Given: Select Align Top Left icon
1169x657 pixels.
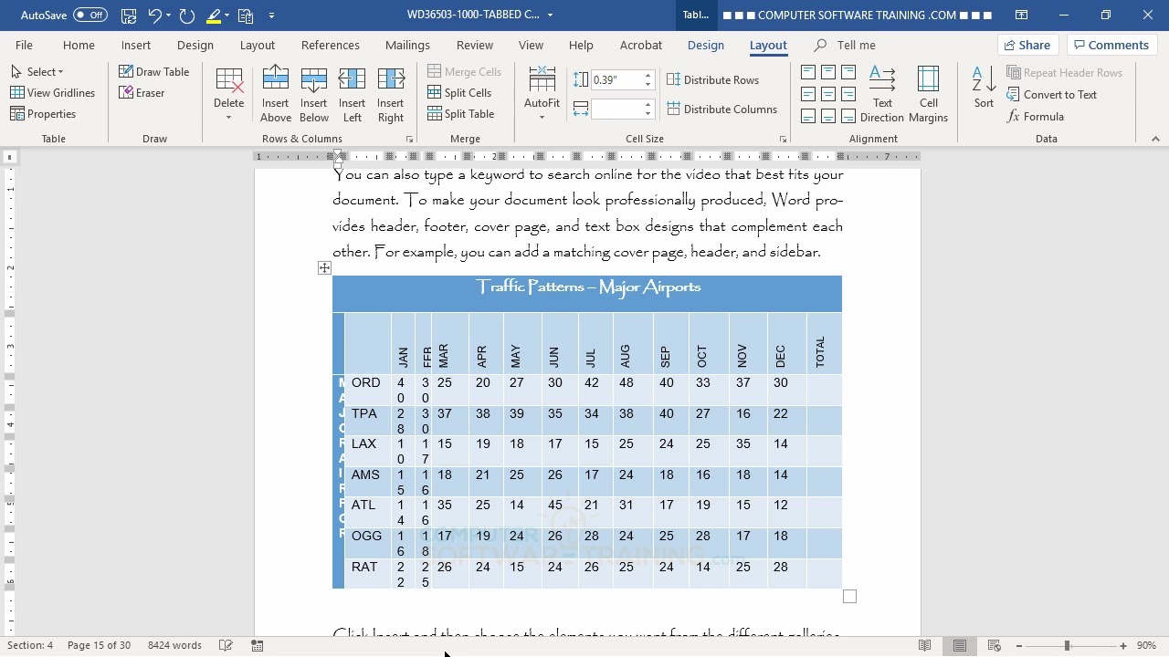Looking at the screenshot, I should [x=808, y=72].
